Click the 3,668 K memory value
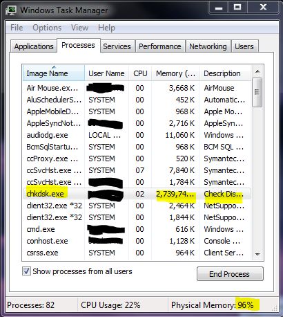 182,88
